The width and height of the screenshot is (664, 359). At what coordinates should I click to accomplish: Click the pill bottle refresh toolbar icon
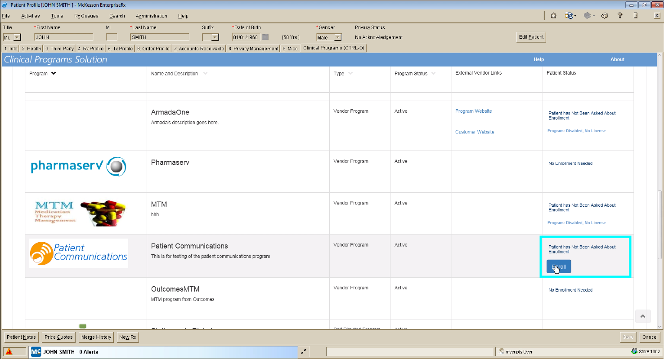569,16
